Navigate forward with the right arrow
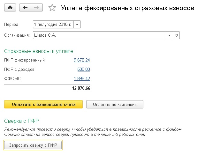 pos(37,8)
